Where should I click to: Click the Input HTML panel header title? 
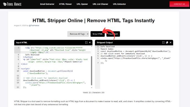[22, 43]
